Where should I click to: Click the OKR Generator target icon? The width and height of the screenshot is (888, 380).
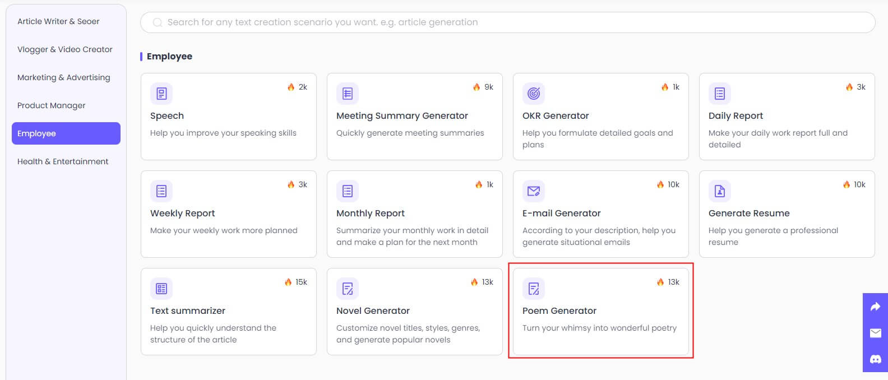pyautogui.click(x=534, y=94)
